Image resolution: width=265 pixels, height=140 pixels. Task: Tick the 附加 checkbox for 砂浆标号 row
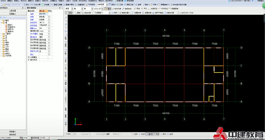(49, 22)
